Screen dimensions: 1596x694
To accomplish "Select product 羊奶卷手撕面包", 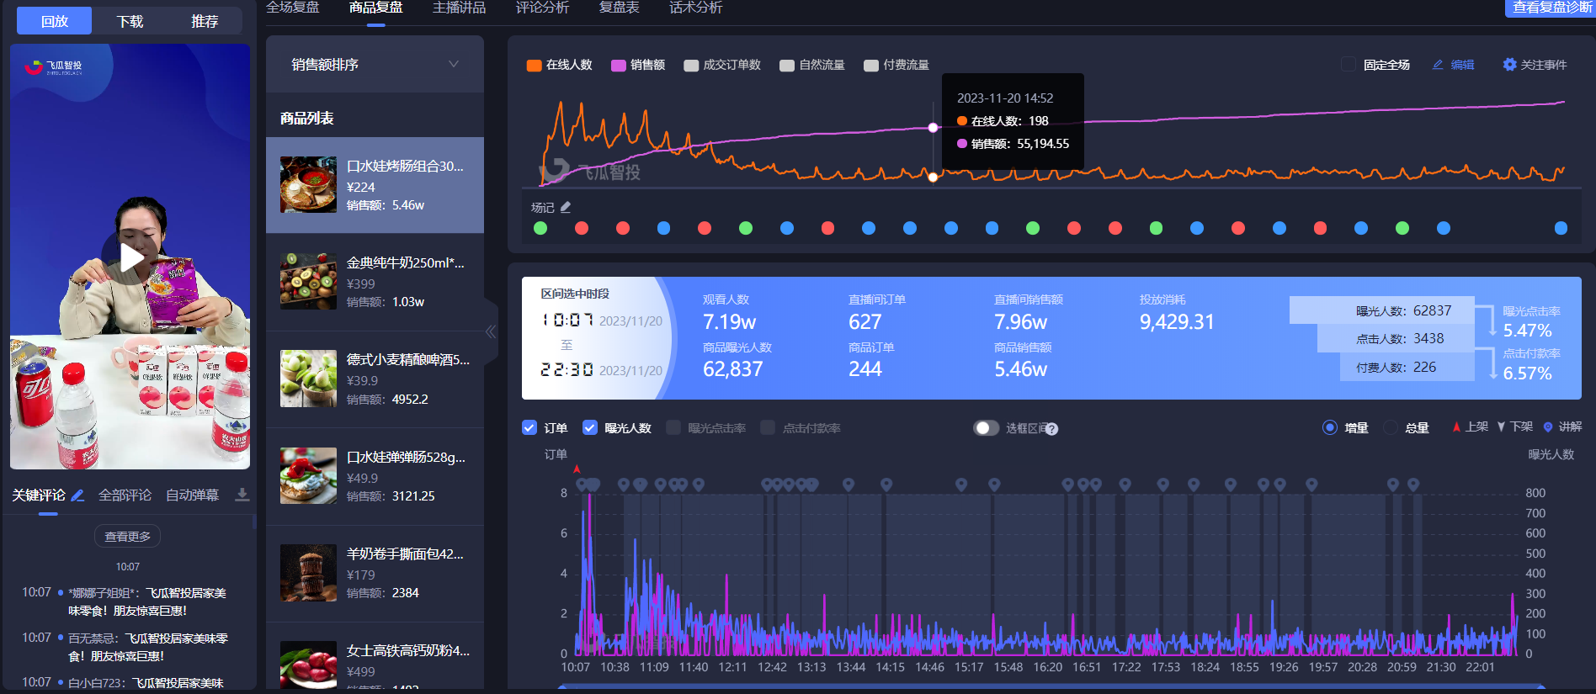I will pos(375,573).
